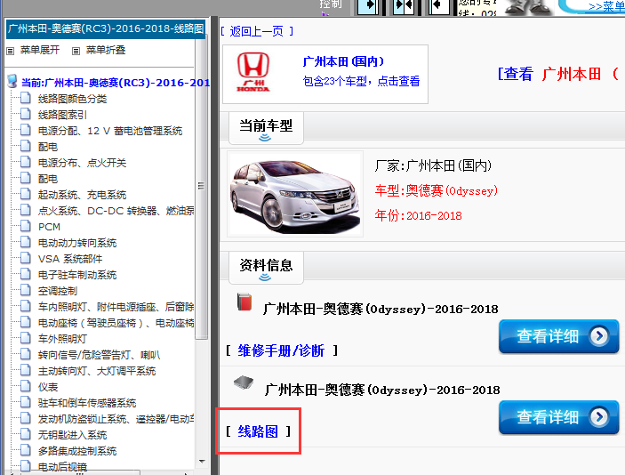625x475 pixels.
Task: Click 菜单折叠 to collapse the menu
Action: click(x=106, y=50)
